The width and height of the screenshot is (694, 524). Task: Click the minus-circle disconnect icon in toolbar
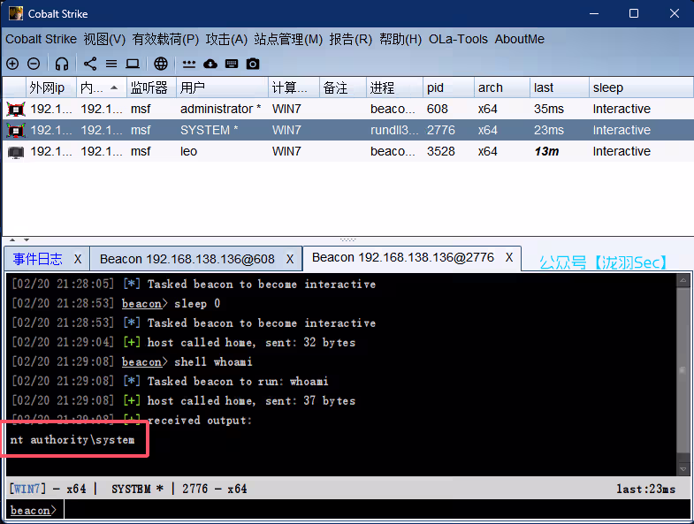pos(34,64)
